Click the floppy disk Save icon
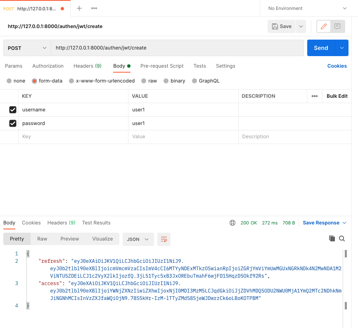This screenshot has width=358, height=328. [x=275, y=26]
